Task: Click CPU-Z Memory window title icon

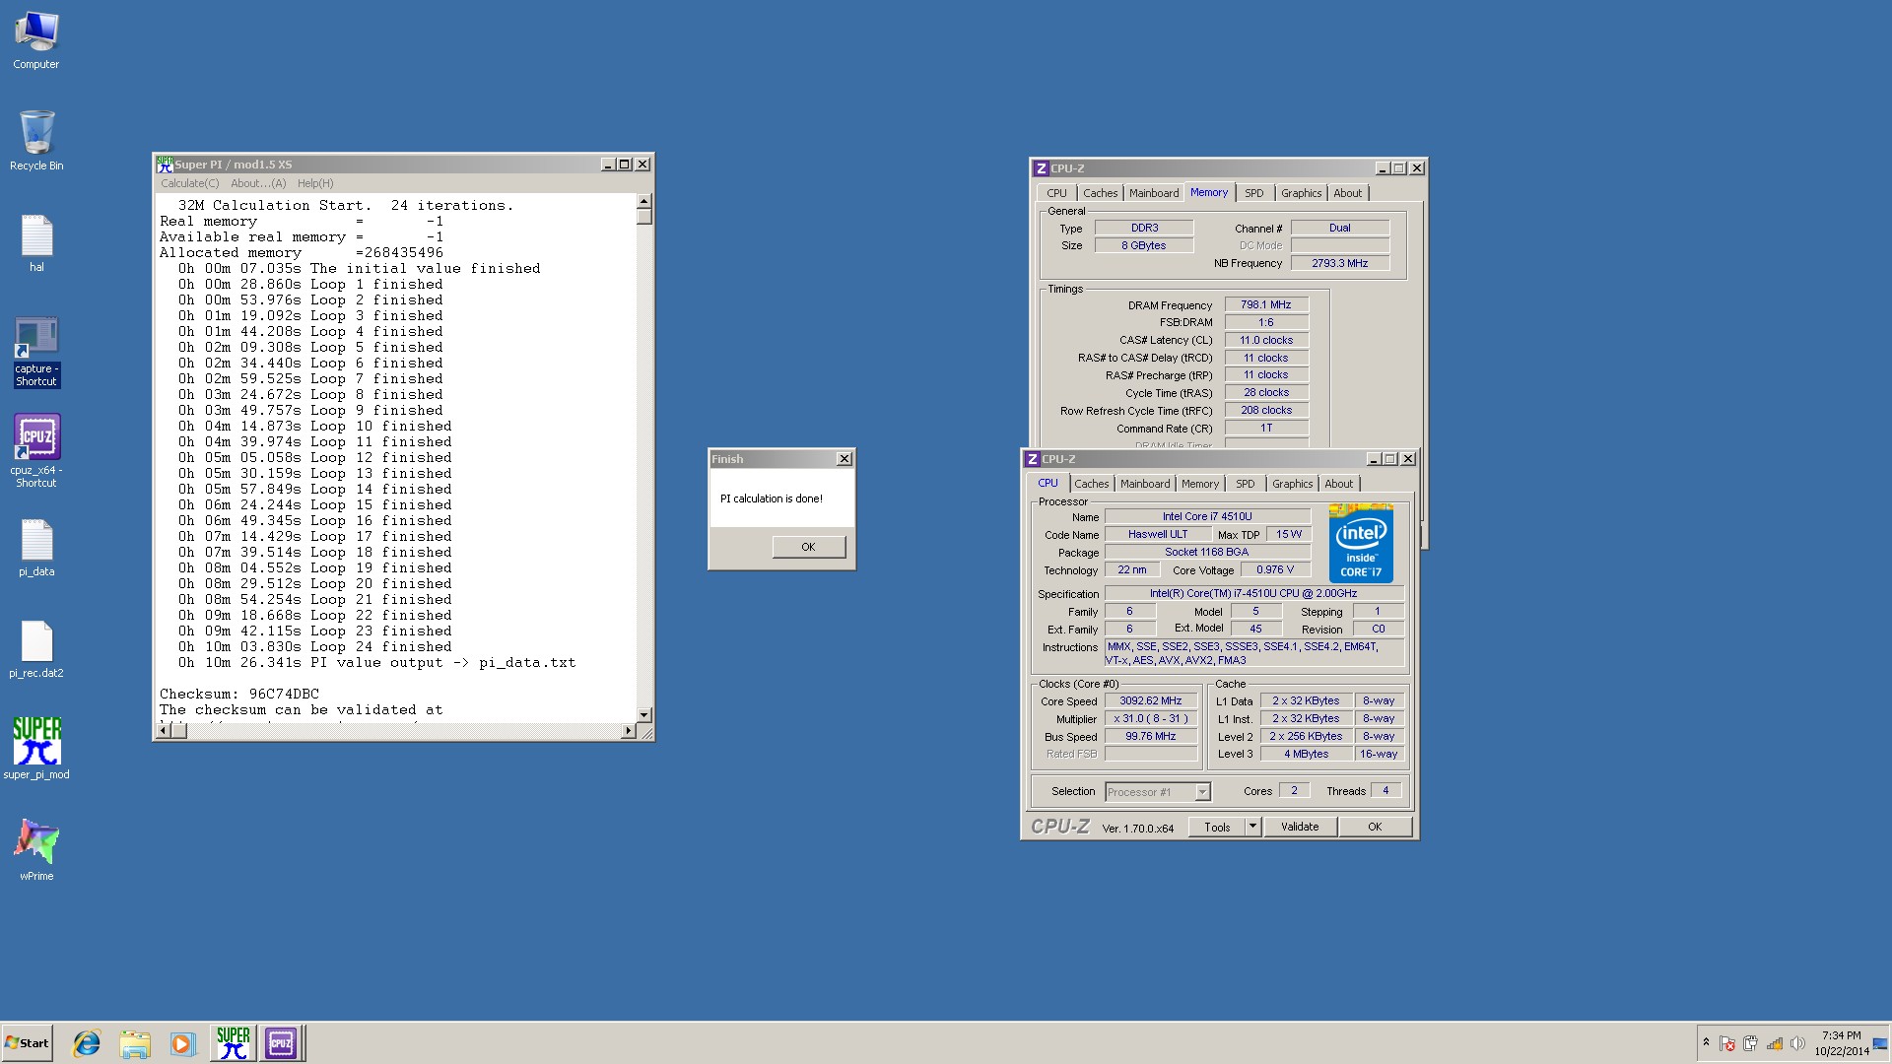Action: click(x=1041, y=168)
